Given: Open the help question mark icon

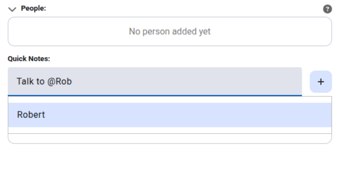Looking at the screenshot, I should 327,9.
